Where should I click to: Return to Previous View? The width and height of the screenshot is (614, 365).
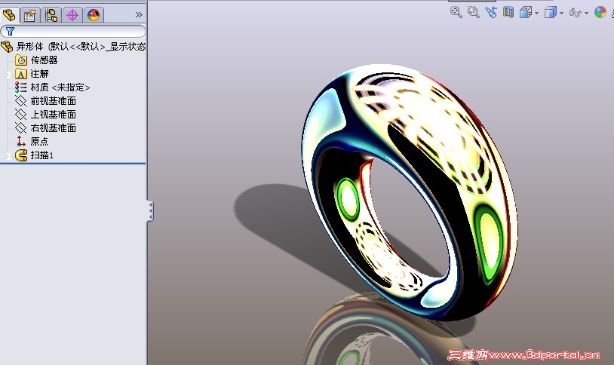tap(490, 12)
